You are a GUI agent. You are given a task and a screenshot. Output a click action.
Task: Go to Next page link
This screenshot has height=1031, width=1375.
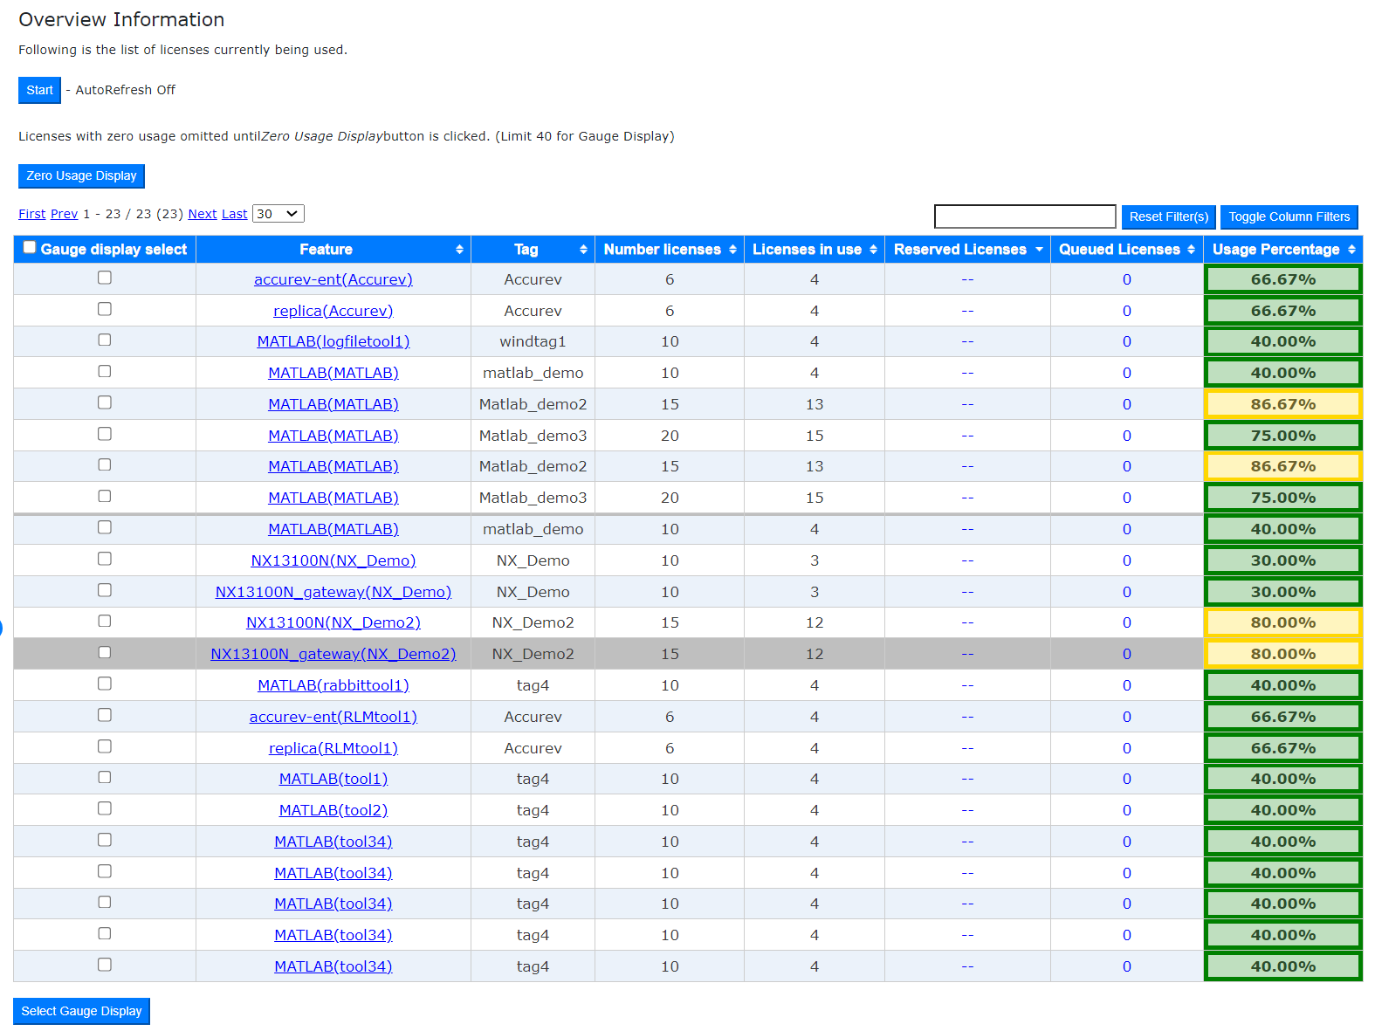203,214
